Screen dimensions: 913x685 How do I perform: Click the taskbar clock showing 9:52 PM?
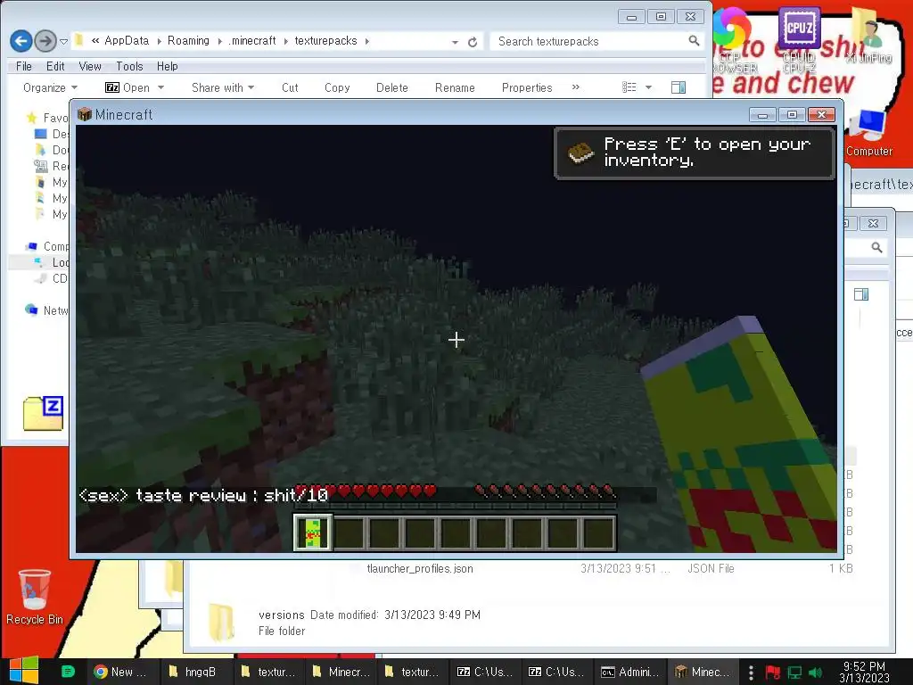864,673
